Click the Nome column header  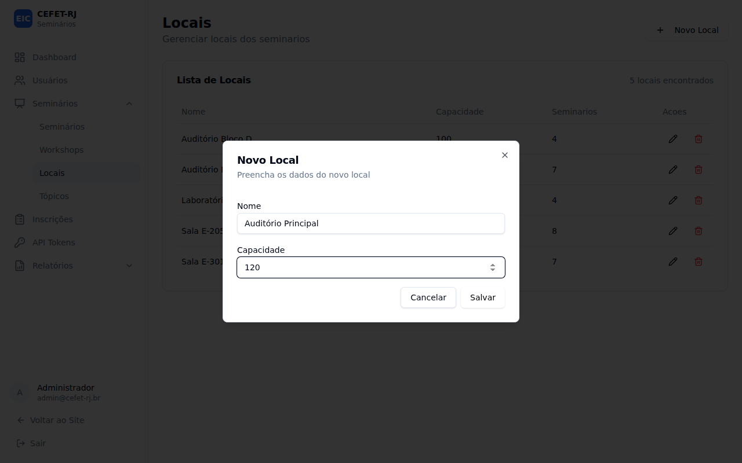tap(194, 112)
